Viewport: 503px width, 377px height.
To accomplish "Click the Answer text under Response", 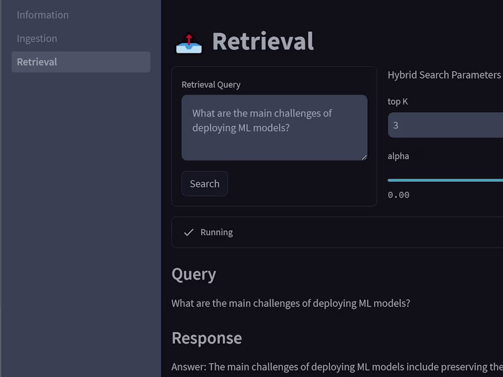I will click(x=337, y=367).
